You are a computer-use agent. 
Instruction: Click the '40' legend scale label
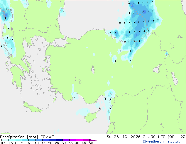point(77,143)
